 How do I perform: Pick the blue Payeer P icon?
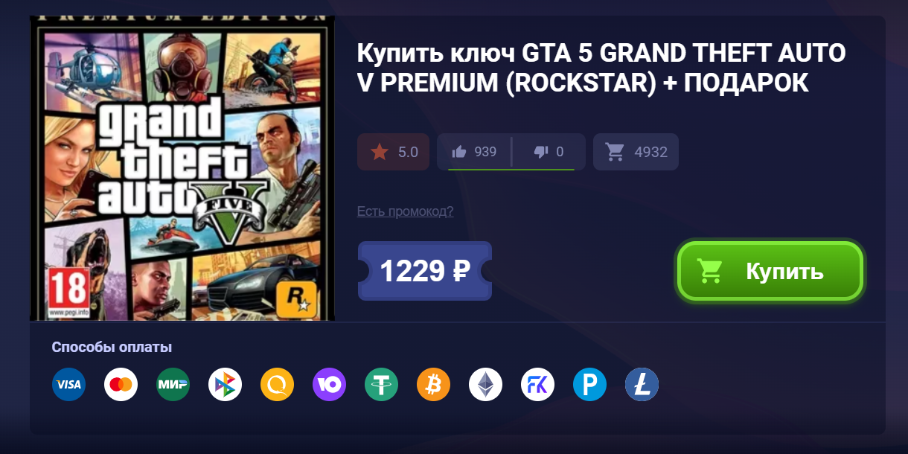click(x=589, y=385)
